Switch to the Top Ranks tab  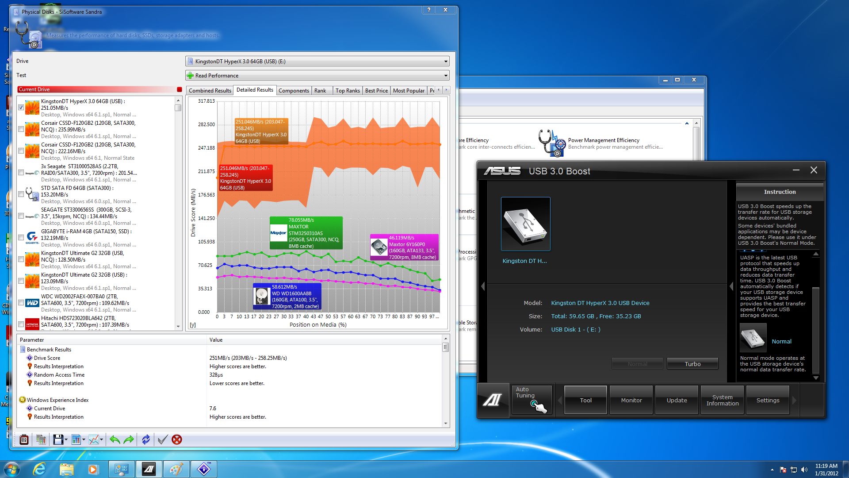348,91
